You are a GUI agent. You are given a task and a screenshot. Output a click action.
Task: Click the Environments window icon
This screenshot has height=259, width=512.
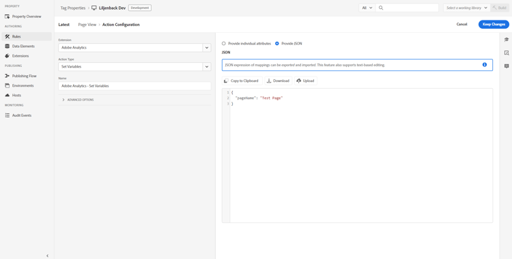8,85
